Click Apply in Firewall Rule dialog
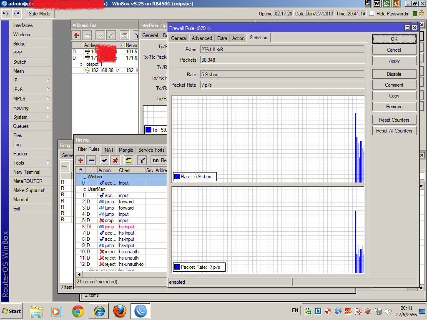Screen dimensions: 427x320 [x=394, y=61]
